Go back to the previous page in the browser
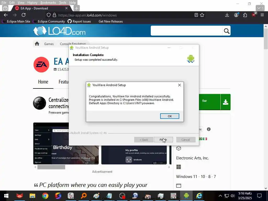This screenshot has width=268, height=201. 6,15
